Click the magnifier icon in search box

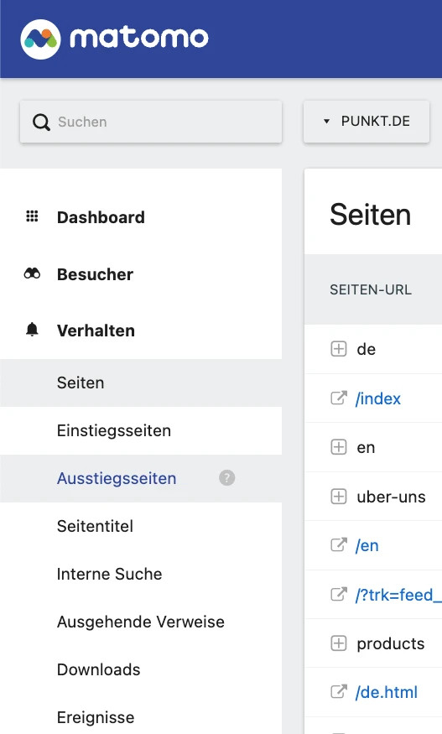(x=41, y=122)
